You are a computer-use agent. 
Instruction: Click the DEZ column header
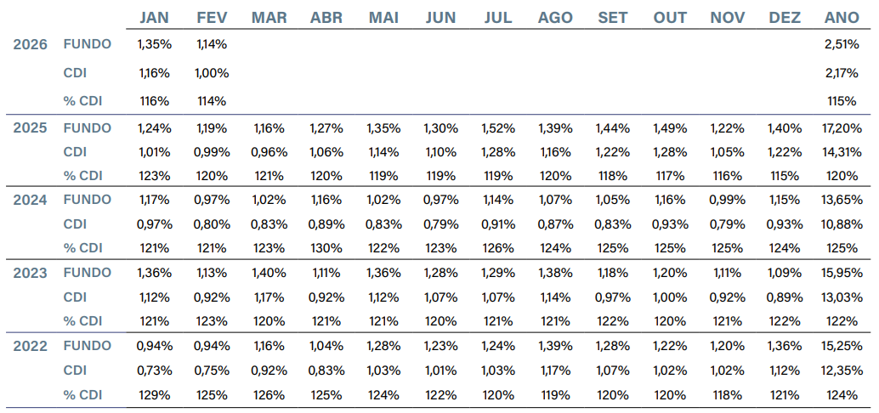click(x=785, y=18)
